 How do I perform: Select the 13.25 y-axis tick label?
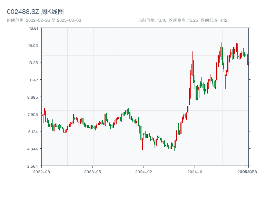pyautogui.click(x=34, y=63)
